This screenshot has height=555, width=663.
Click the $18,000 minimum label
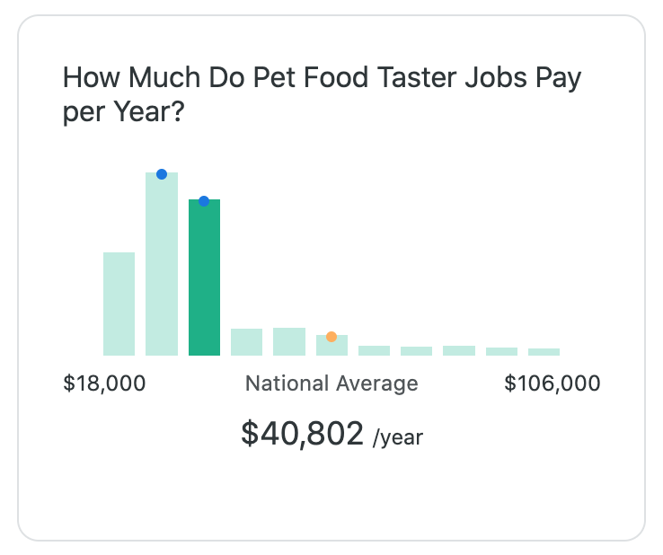(x=104, y=383)
